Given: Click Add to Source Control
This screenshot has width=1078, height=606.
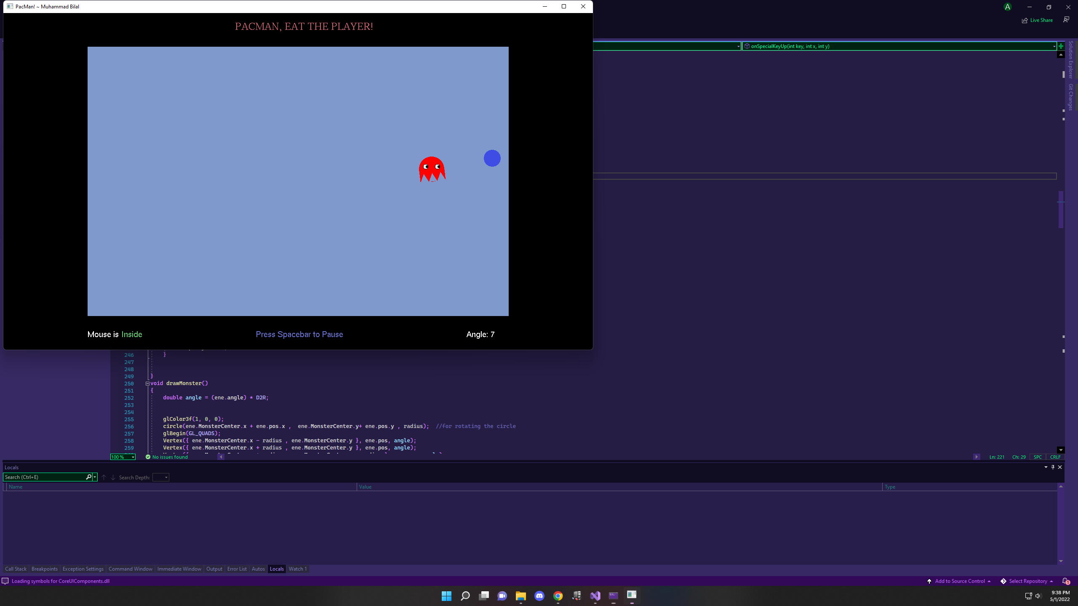Looking at the screenshot, I should click(x=959, y=581).
